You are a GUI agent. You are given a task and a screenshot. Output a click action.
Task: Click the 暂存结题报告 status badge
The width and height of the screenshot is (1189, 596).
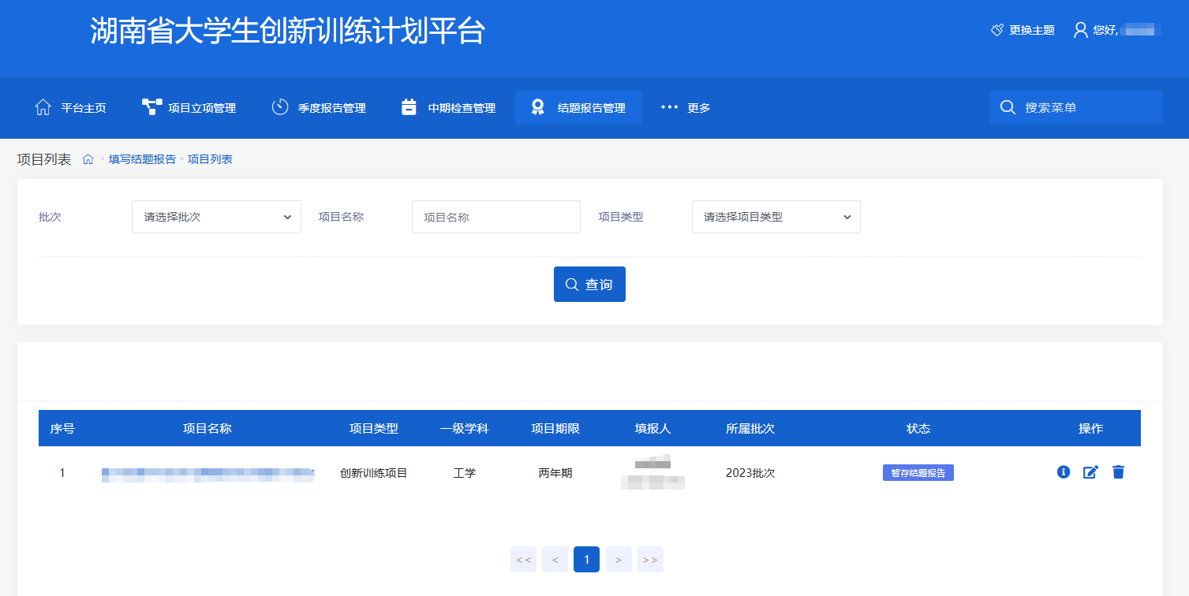(x=918, y=472)
